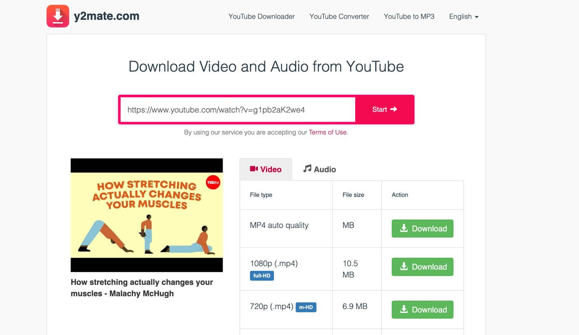
Task: Click the '10.5 MB' file size
Action: tap(350, 269)
